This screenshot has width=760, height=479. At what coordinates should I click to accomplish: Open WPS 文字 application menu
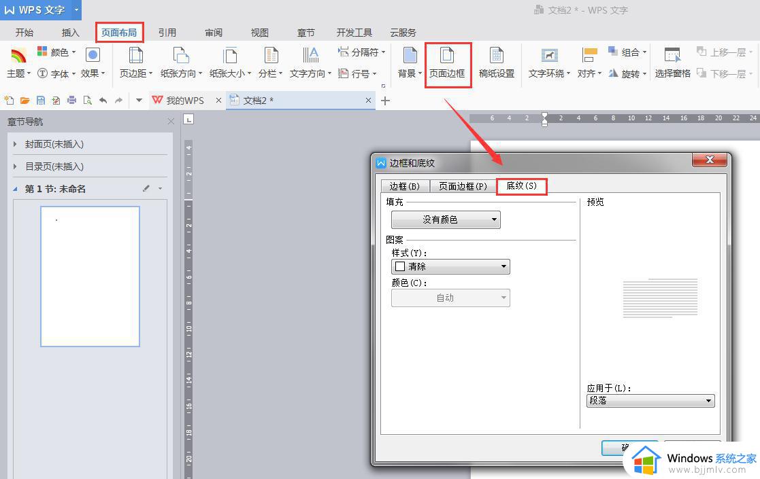(x=41, y=10)
